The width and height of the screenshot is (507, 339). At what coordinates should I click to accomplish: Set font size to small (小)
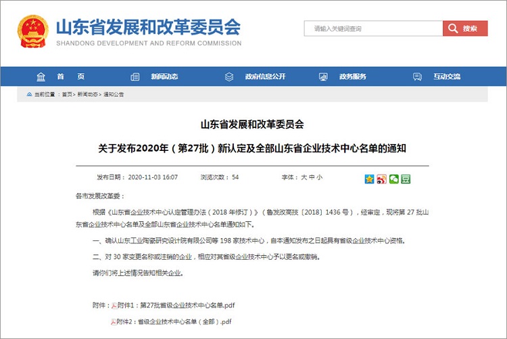pos(319,177)
